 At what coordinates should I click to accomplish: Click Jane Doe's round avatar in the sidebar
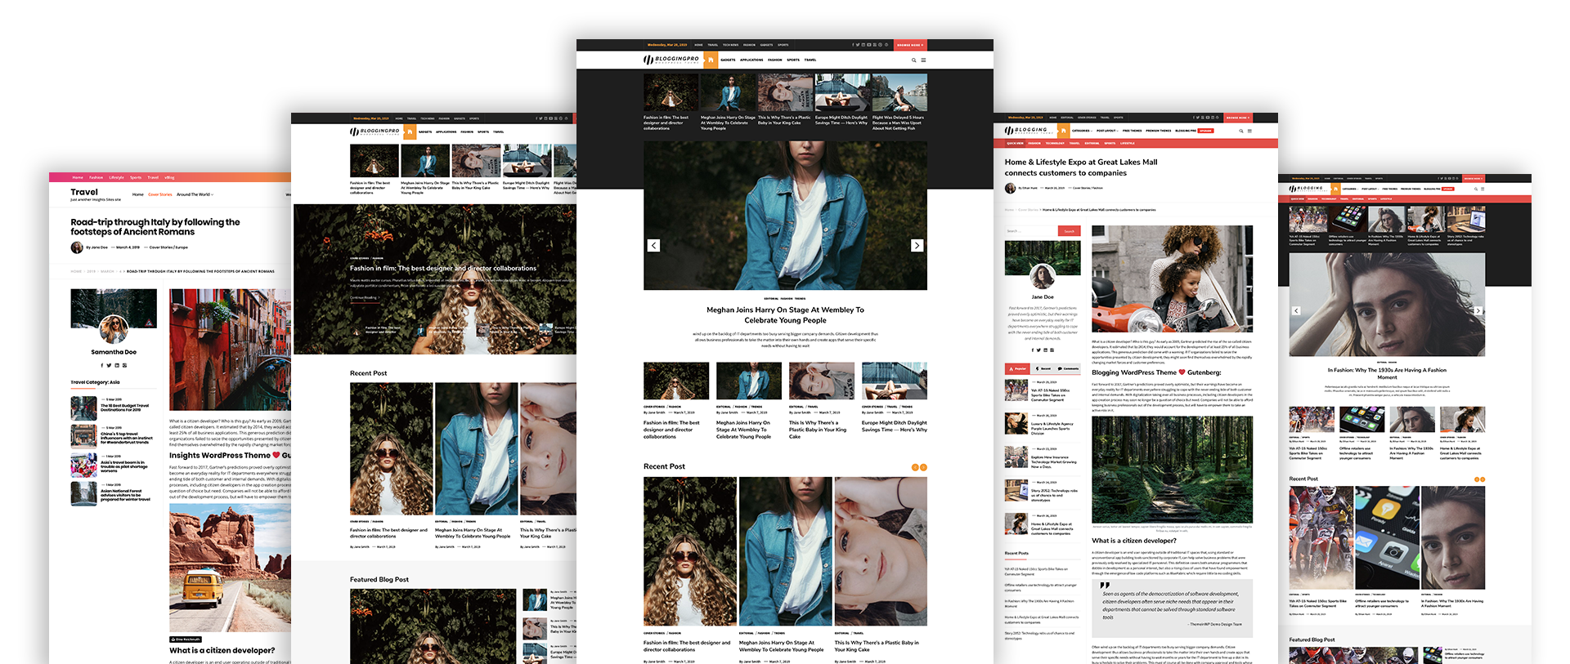coord(1043,277)
